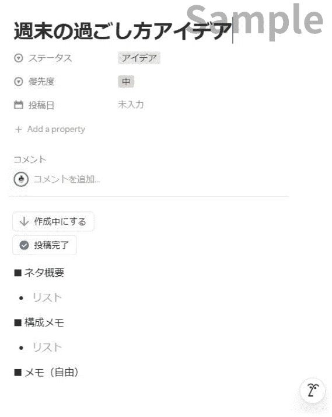Click the user avatar in comment row
The height and width of the screenshot is (417, 332).
click(x=21, y=179)
